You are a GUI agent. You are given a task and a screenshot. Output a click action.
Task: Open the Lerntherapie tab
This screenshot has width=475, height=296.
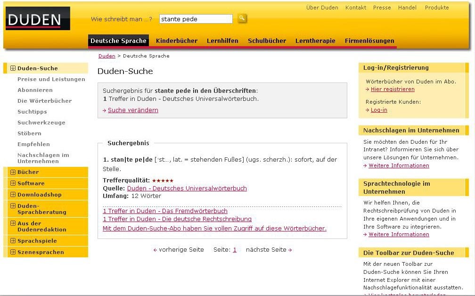click(x=315, y=41)
